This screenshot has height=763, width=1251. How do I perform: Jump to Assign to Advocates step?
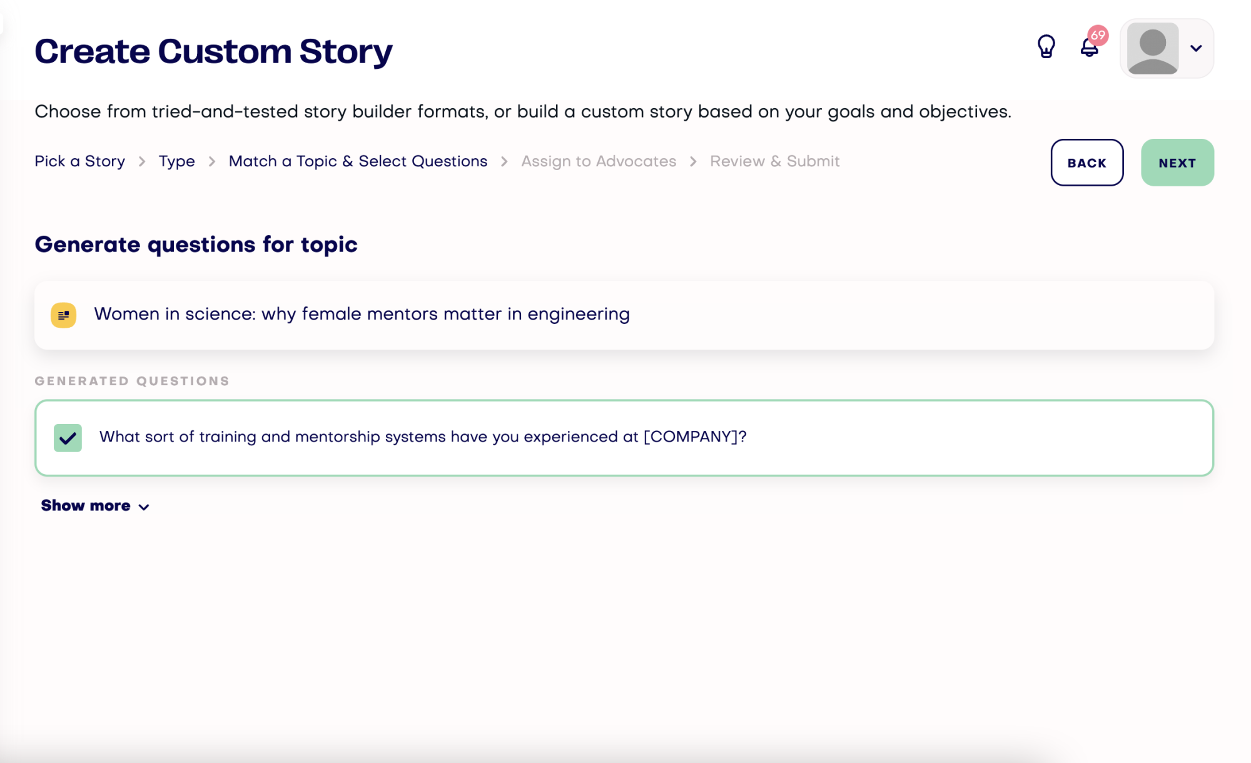599,161
